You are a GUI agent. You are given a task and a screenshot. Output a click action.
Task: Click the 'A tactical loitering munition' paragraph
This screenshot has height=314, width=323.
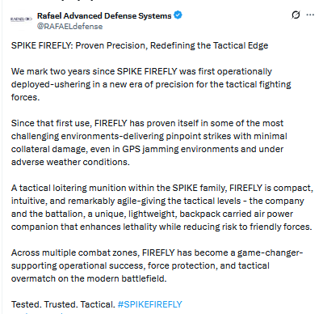coord(162,207)
